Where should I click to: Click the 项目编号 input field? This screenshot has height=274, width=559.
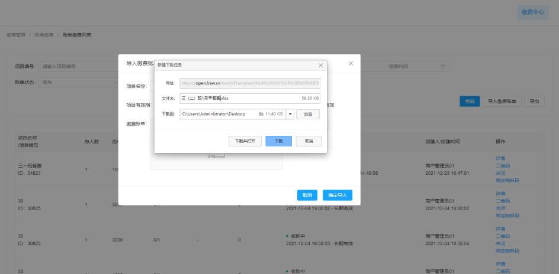click(78, 67)
